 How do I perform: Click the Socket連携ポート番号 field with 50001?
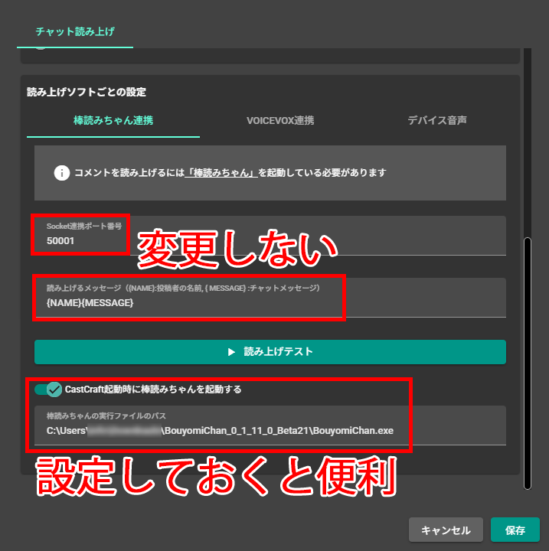tap(270, 236)
